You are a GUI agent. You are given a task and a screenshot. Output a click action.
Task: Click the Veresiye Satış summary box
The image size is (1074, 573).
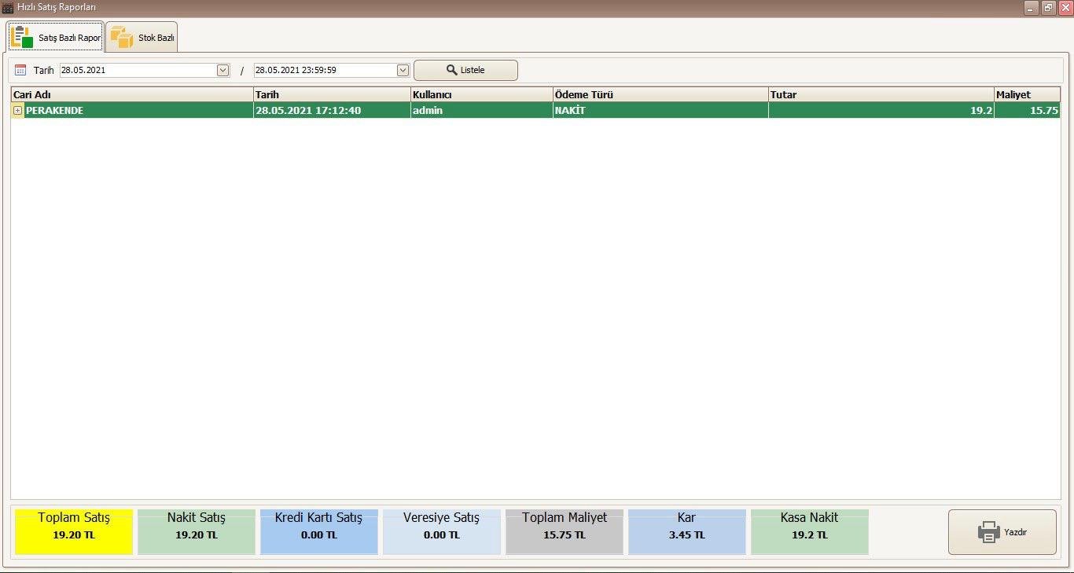pos(442,531)
